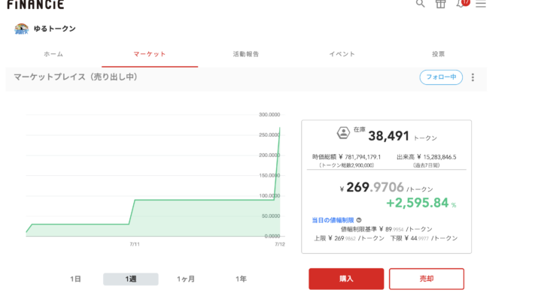Select the 1年 chart range
Image resolution: width=538 pixels, height=308 pixels.
241,279
